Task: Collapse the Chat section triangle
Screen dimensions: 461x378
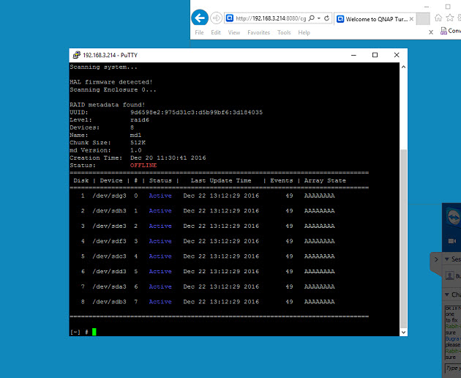Action: 447,294
